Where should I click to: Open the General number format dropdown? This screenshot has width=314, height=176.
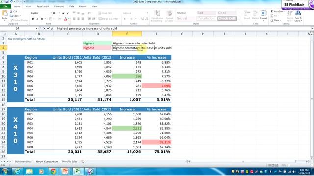(x=147, y=13)
